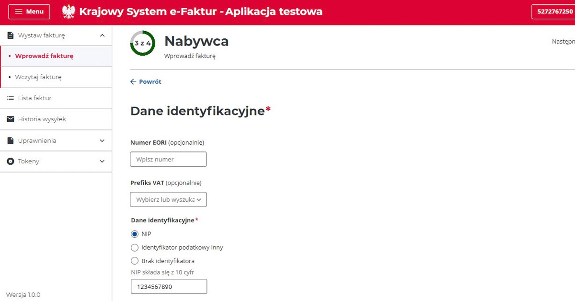Click the Następny link at top right
Viewport: 575px width, 301px height.
tap(563, 42)
